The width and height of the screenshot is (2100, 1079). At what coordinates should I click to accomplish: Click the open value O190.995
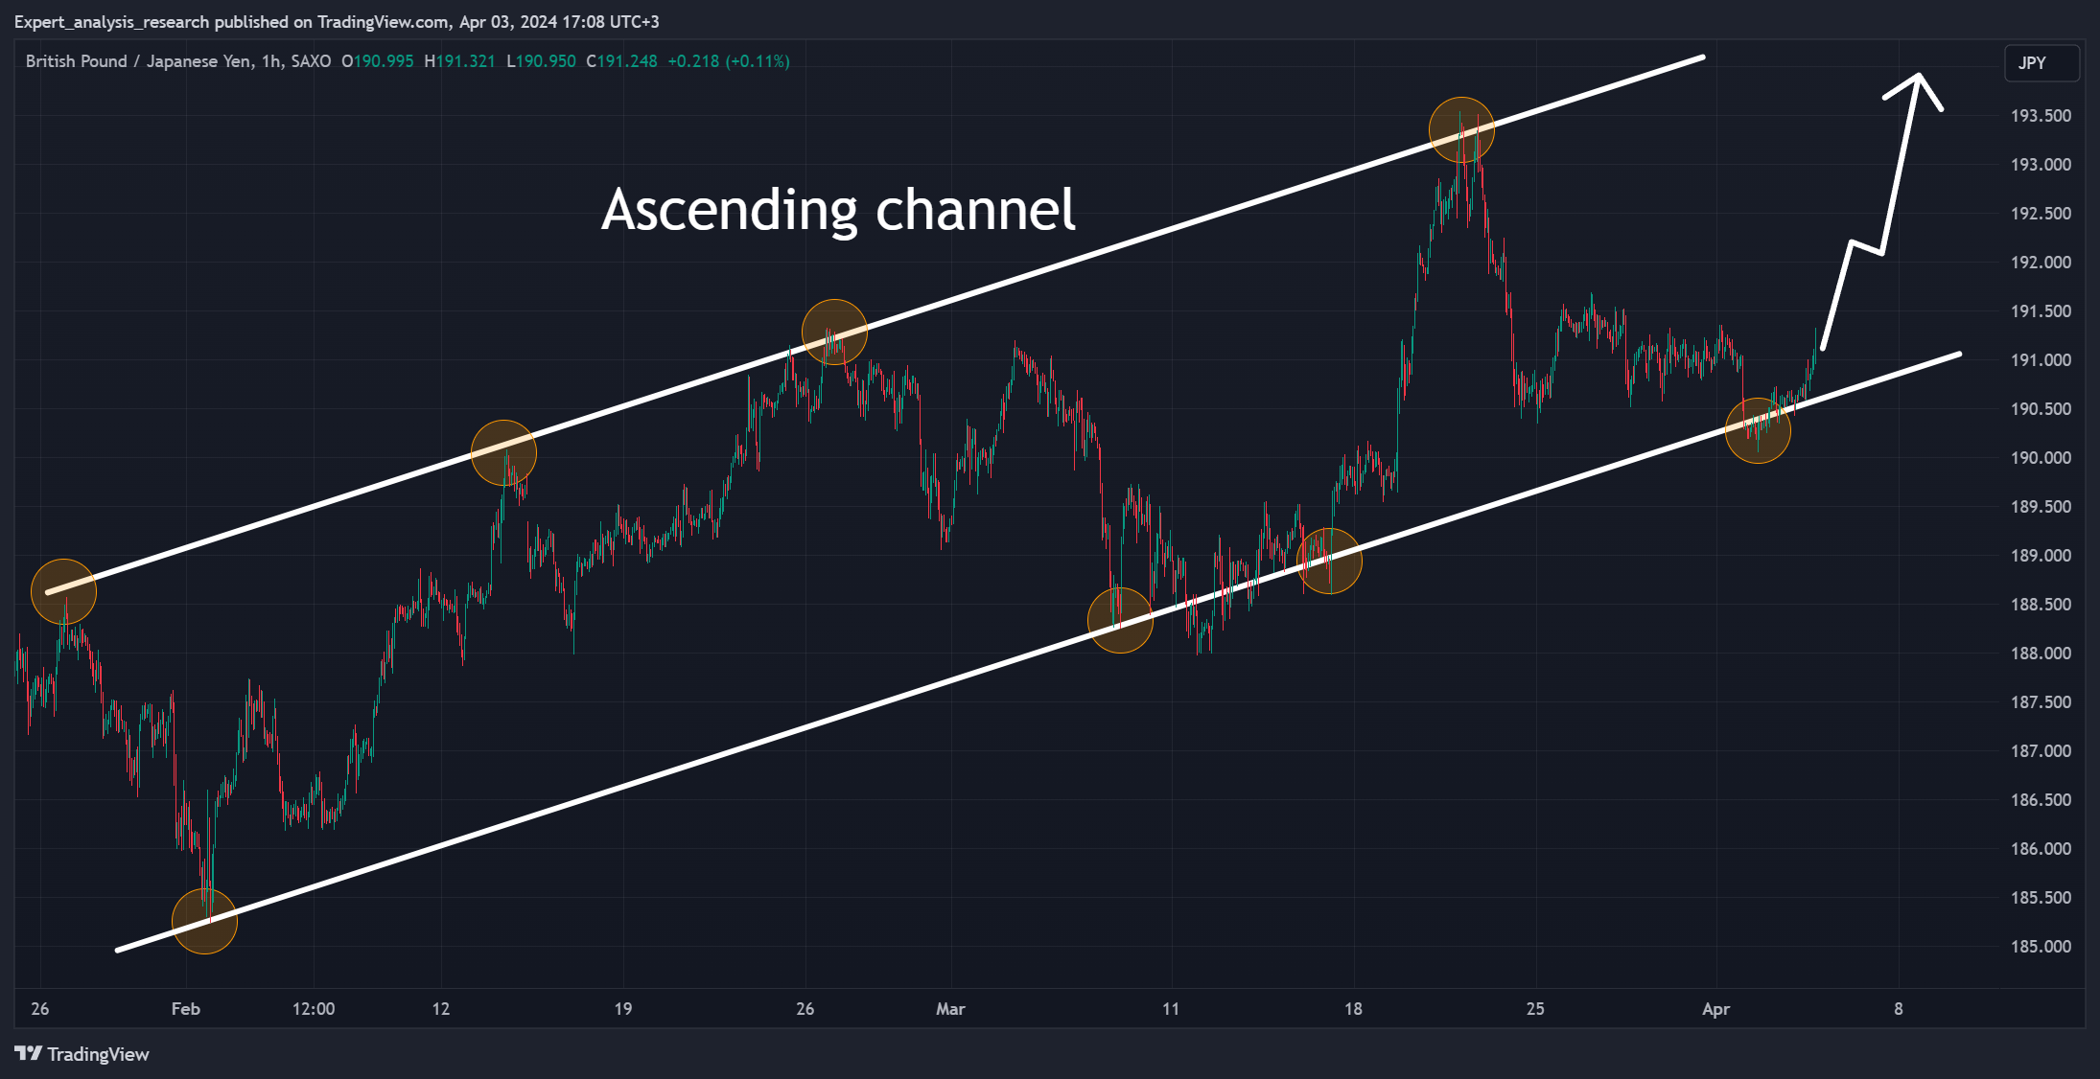pos(378,61)
